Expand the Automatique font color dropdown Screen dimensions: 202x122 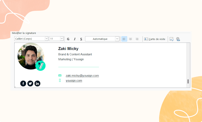117,39
